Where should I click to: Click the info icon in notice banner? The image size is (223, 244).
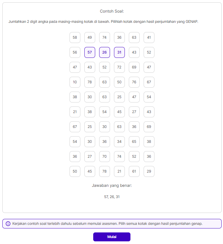[8, 224]
